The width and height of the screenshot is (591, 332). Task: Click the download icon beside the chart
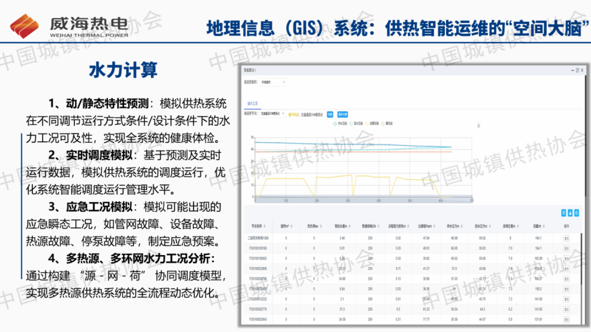[478, 124]
